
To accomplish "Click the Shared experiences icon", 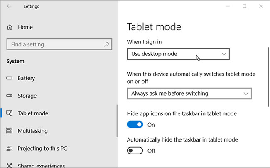I will pos(10,166).
